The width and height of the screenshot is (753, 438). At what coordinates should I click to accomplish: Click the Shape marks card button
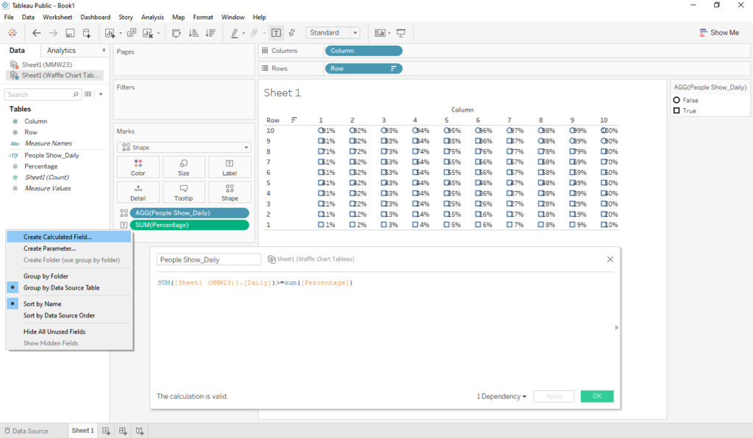tap(229, 192)
